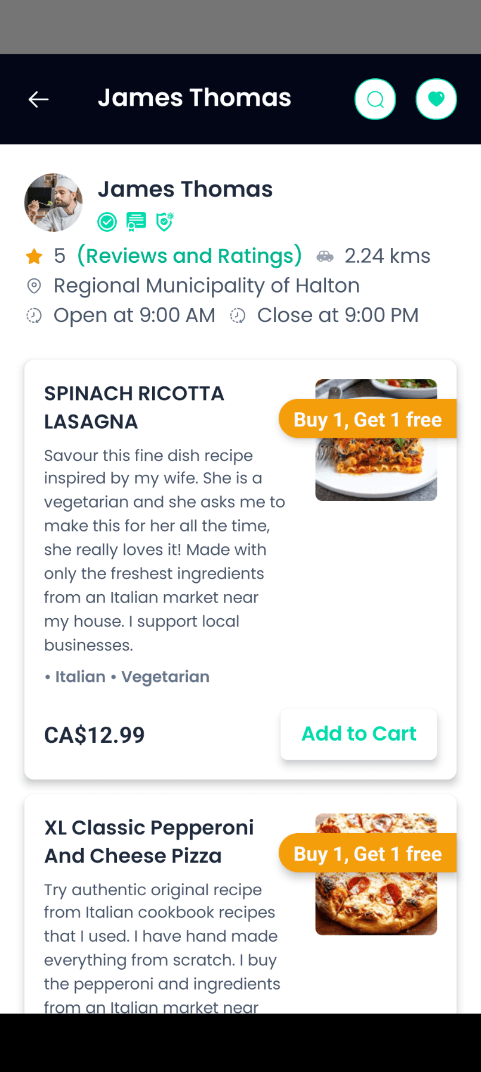
Task: Open the pepperoni pizza photo
Action: click(376, 874)
